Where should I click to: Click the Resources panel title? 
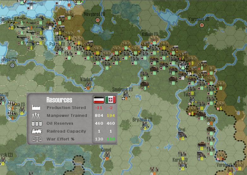coord(59,100)
